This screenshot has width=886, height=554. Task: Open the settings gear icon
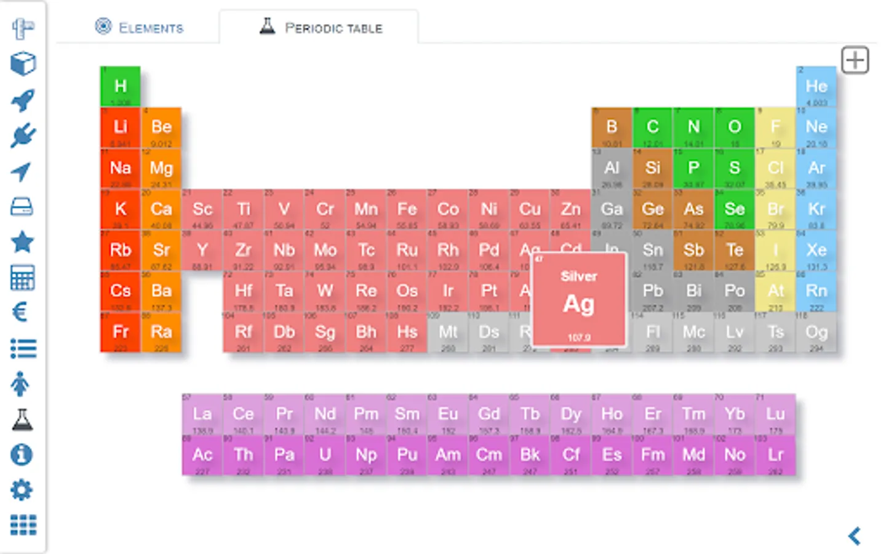pyautogui.click(x=23, y=491)
